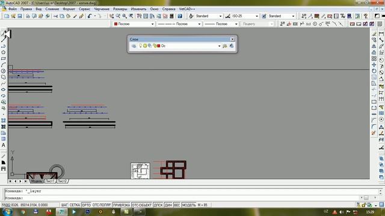Screen dimensions: 385x216
Task: Toggle МОДЕЛЬ model/paper space button
Action: pyautogui.click(x=189, y=205)
